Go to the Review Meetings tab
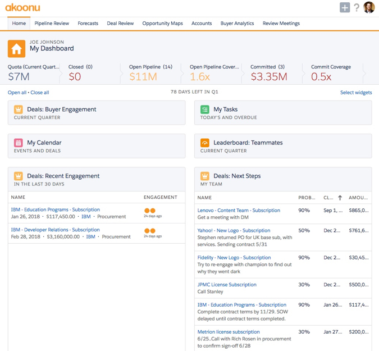Screen dimensions: 379x351 point(281,24)
